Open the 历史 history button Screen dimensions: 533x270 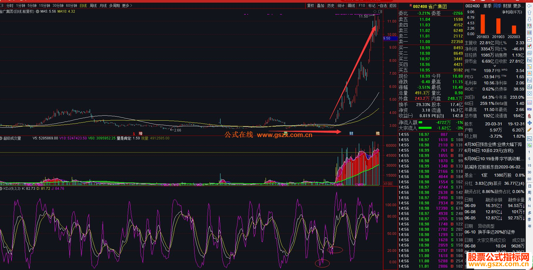331,6
